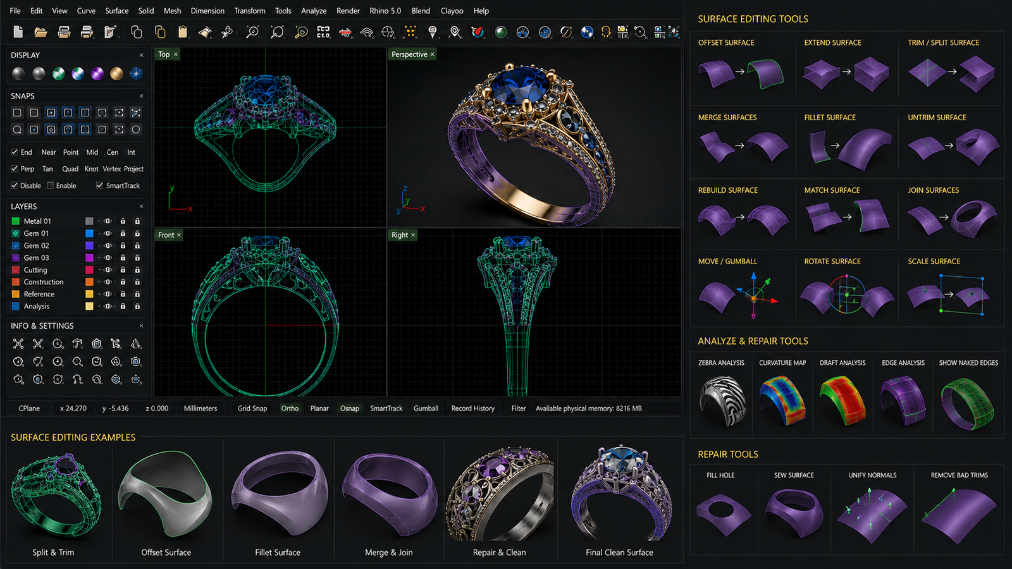The image size is (1012, 569).
Task: Close the Display panel
Action: (141, 55)
